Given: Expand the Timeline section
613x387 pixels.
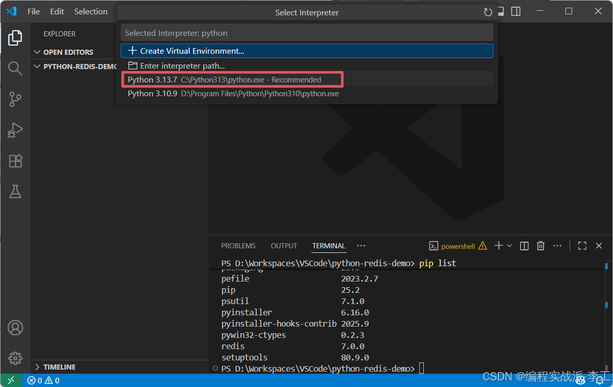Looking at the screenshot, I should coord(37,367).
